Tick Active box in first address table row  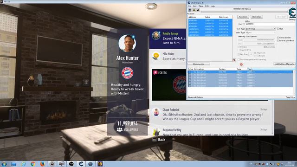click(x=190, y=72)
